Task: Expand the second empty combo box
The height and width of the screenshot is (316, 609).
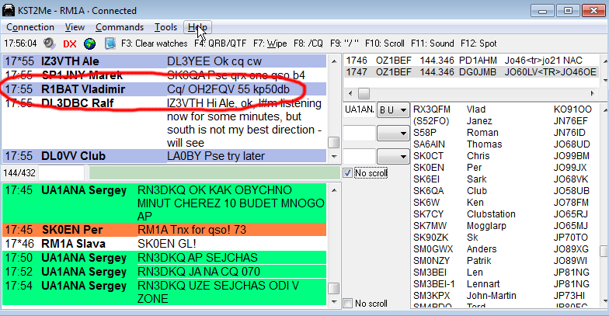Action: (x=392, y=134)
